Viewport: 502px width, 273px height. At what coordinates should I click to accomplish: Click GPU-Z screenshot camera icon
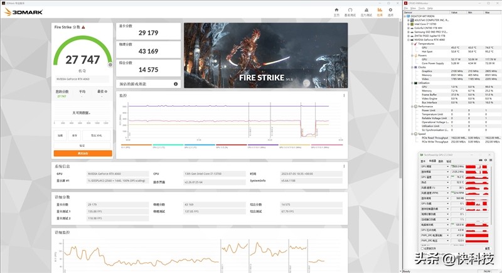[480, 160]
